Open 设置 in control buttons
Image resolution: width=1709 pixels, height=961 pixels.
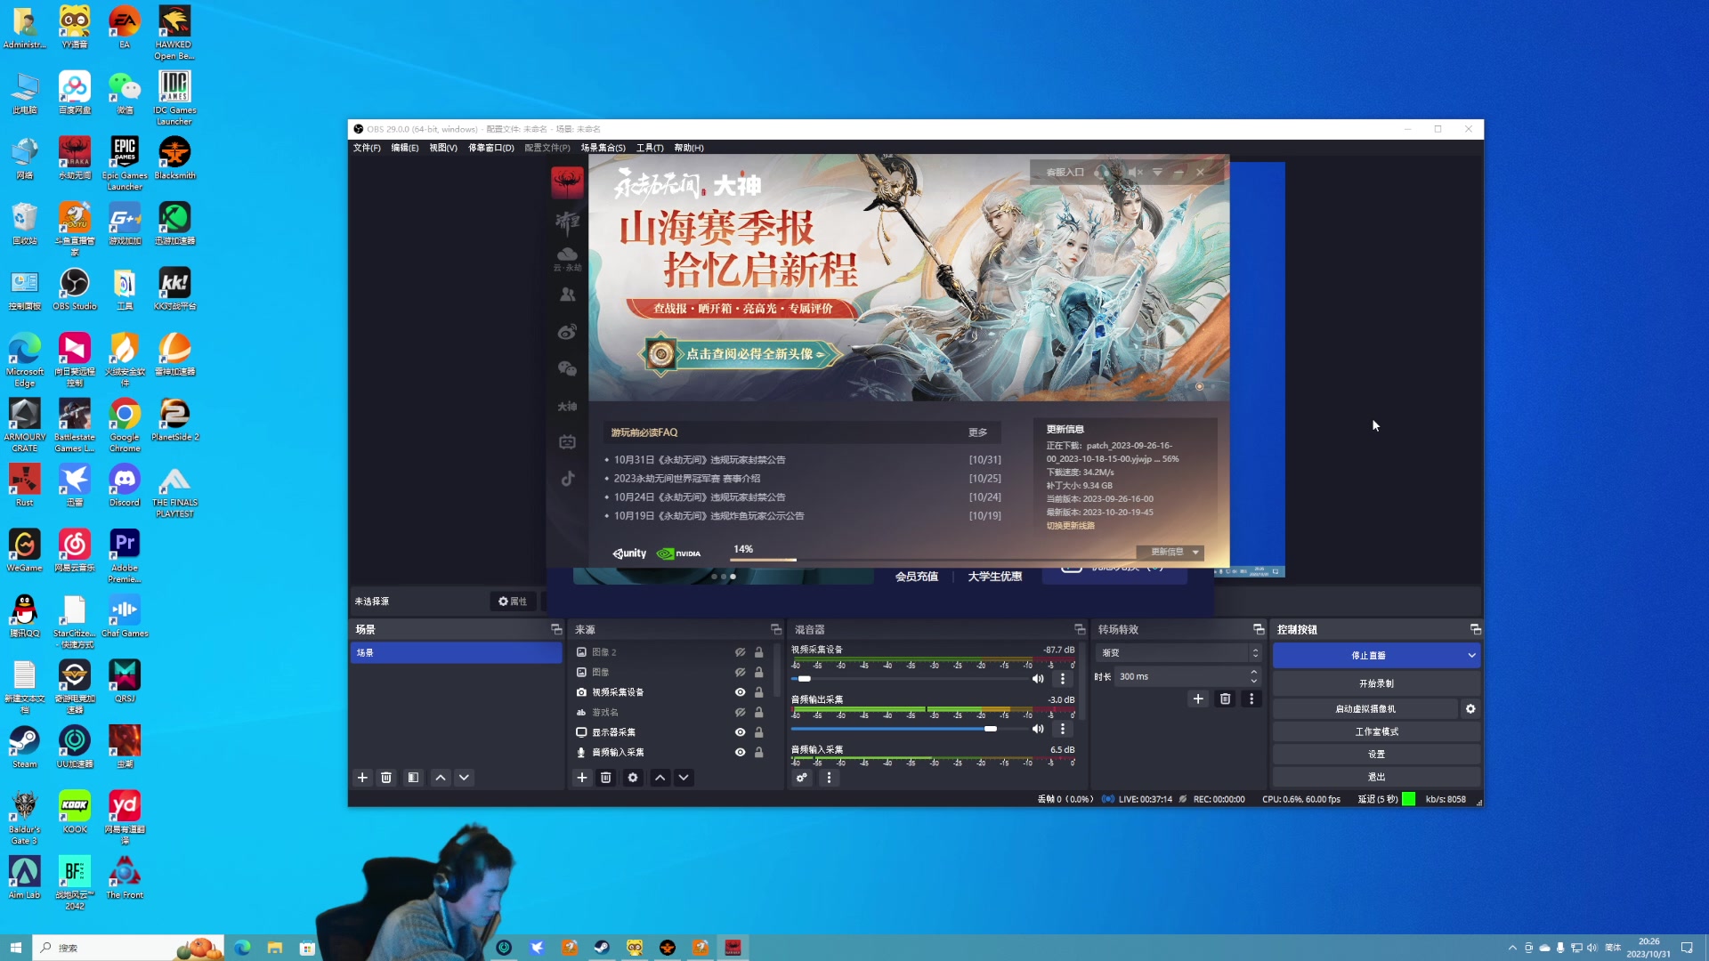click(x=1376, y=754)
